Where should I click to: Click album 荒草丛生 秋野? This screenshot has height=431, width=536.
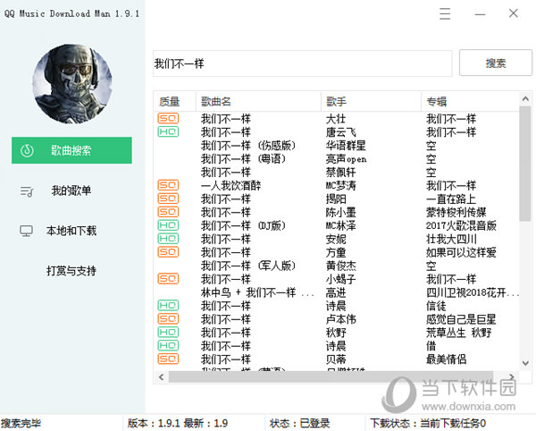[x=459, y=333]
